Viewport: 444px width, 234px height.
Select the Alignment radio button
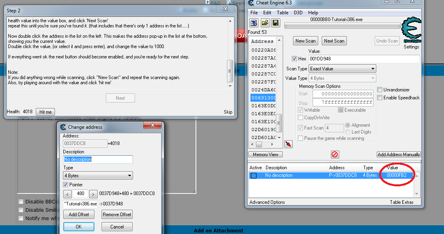[348, 125]
